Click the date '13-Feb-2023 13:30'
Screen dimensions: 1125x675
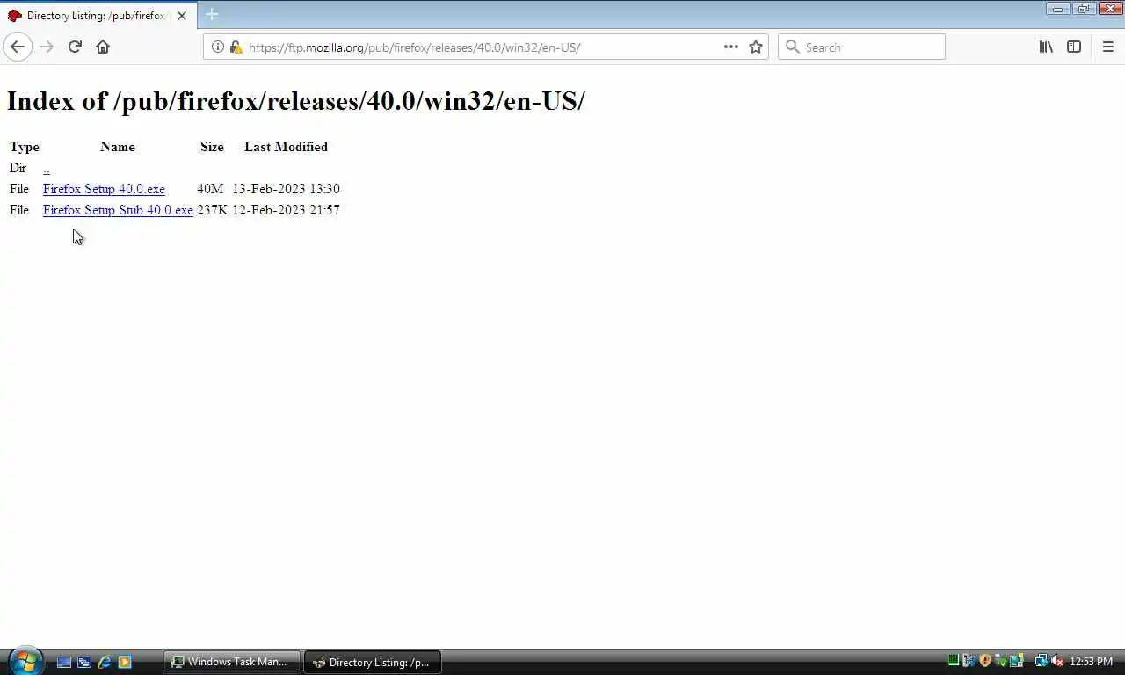[286, 189]
